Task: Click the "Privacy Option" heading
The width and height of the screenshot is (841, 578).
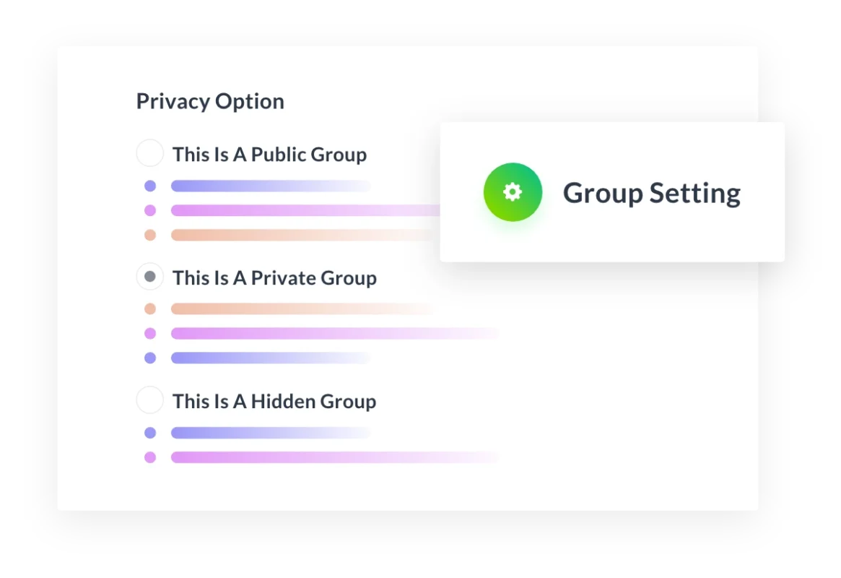Action: point(210,101)
